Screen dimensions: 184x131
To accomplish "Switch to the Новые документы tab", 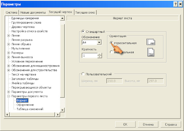I will (33, 12).
